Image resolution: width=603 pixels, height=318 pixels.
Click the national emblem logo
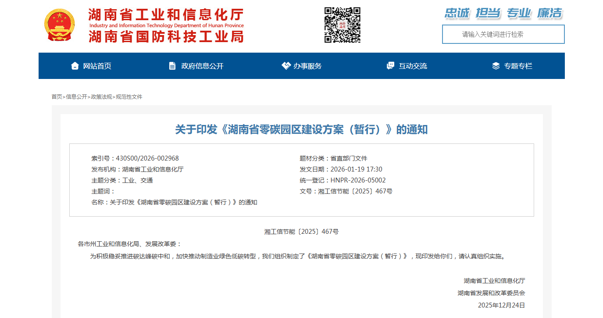(60, 25)
